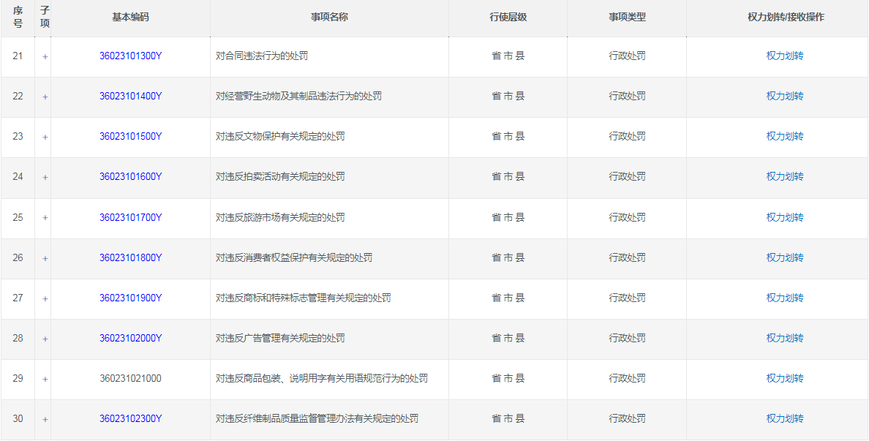Image resolution: width=869 pixels, height=441 pixels.
Task: Open code link 36023101600Y
Action: click(x=130, y=176)
